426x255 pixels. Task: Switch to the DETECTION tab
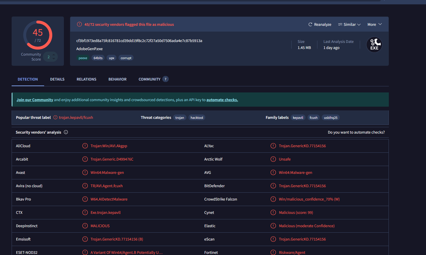tap(28, 79)
